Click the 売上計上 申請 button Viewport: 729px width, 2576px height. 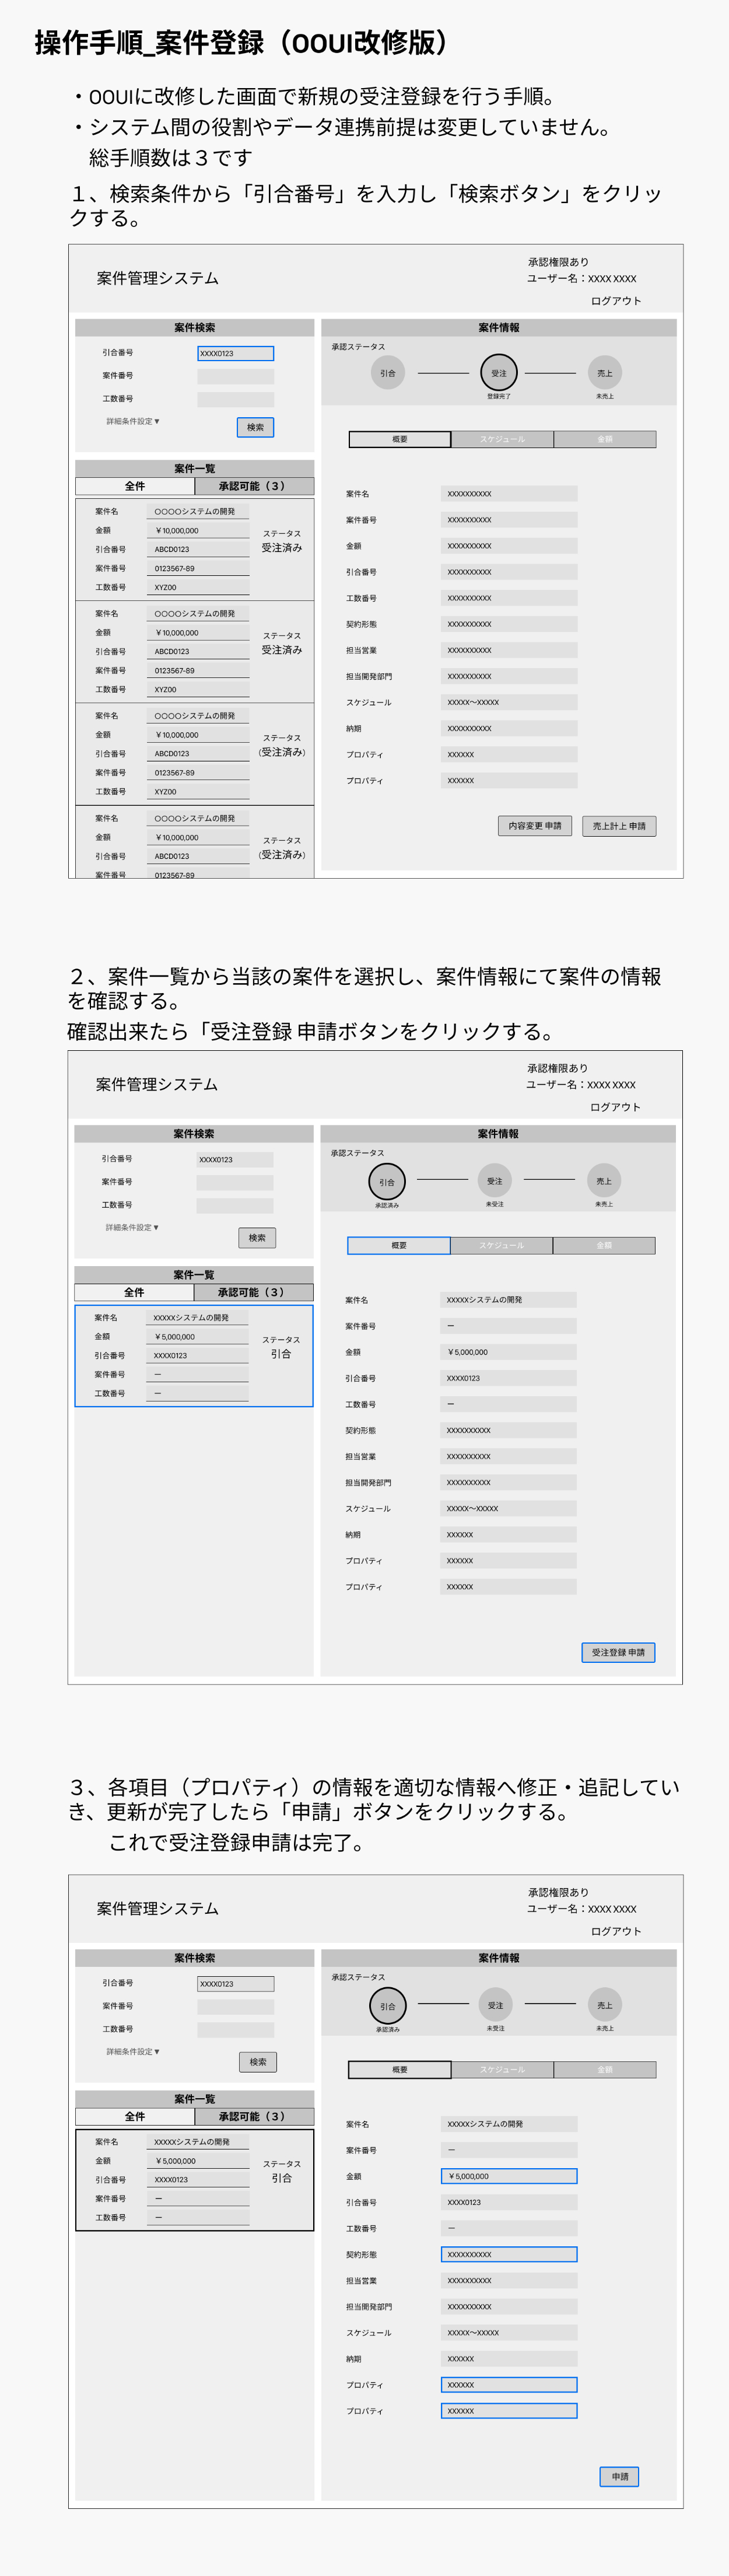click(619, 826)
